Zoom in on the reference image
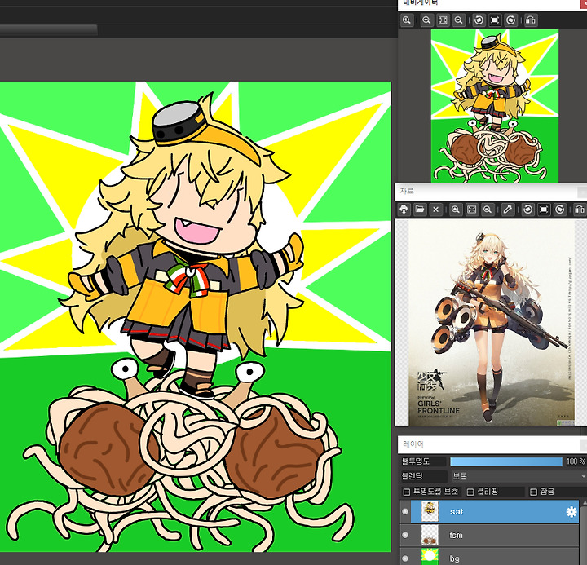Image resolution: width=587 pixels, height=565 pixels. [456, 210]
